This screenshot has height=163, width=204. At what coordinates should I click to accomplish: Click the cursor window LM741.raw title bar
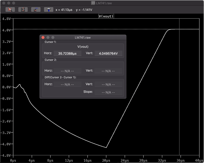83,37
